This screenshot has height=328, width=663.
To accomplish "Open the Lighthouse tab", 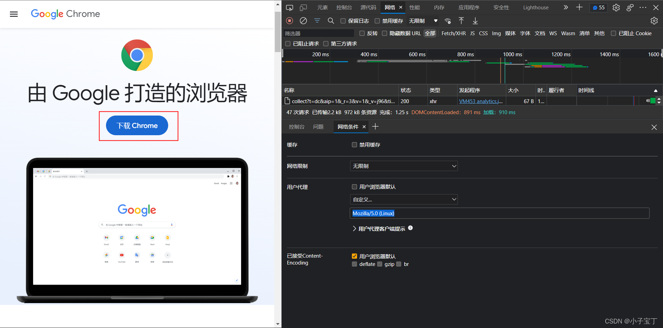I will pos(536,8).
